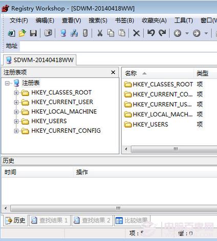
Task: Copy selection with the copy icon
Action: click(x=111, y=33)
